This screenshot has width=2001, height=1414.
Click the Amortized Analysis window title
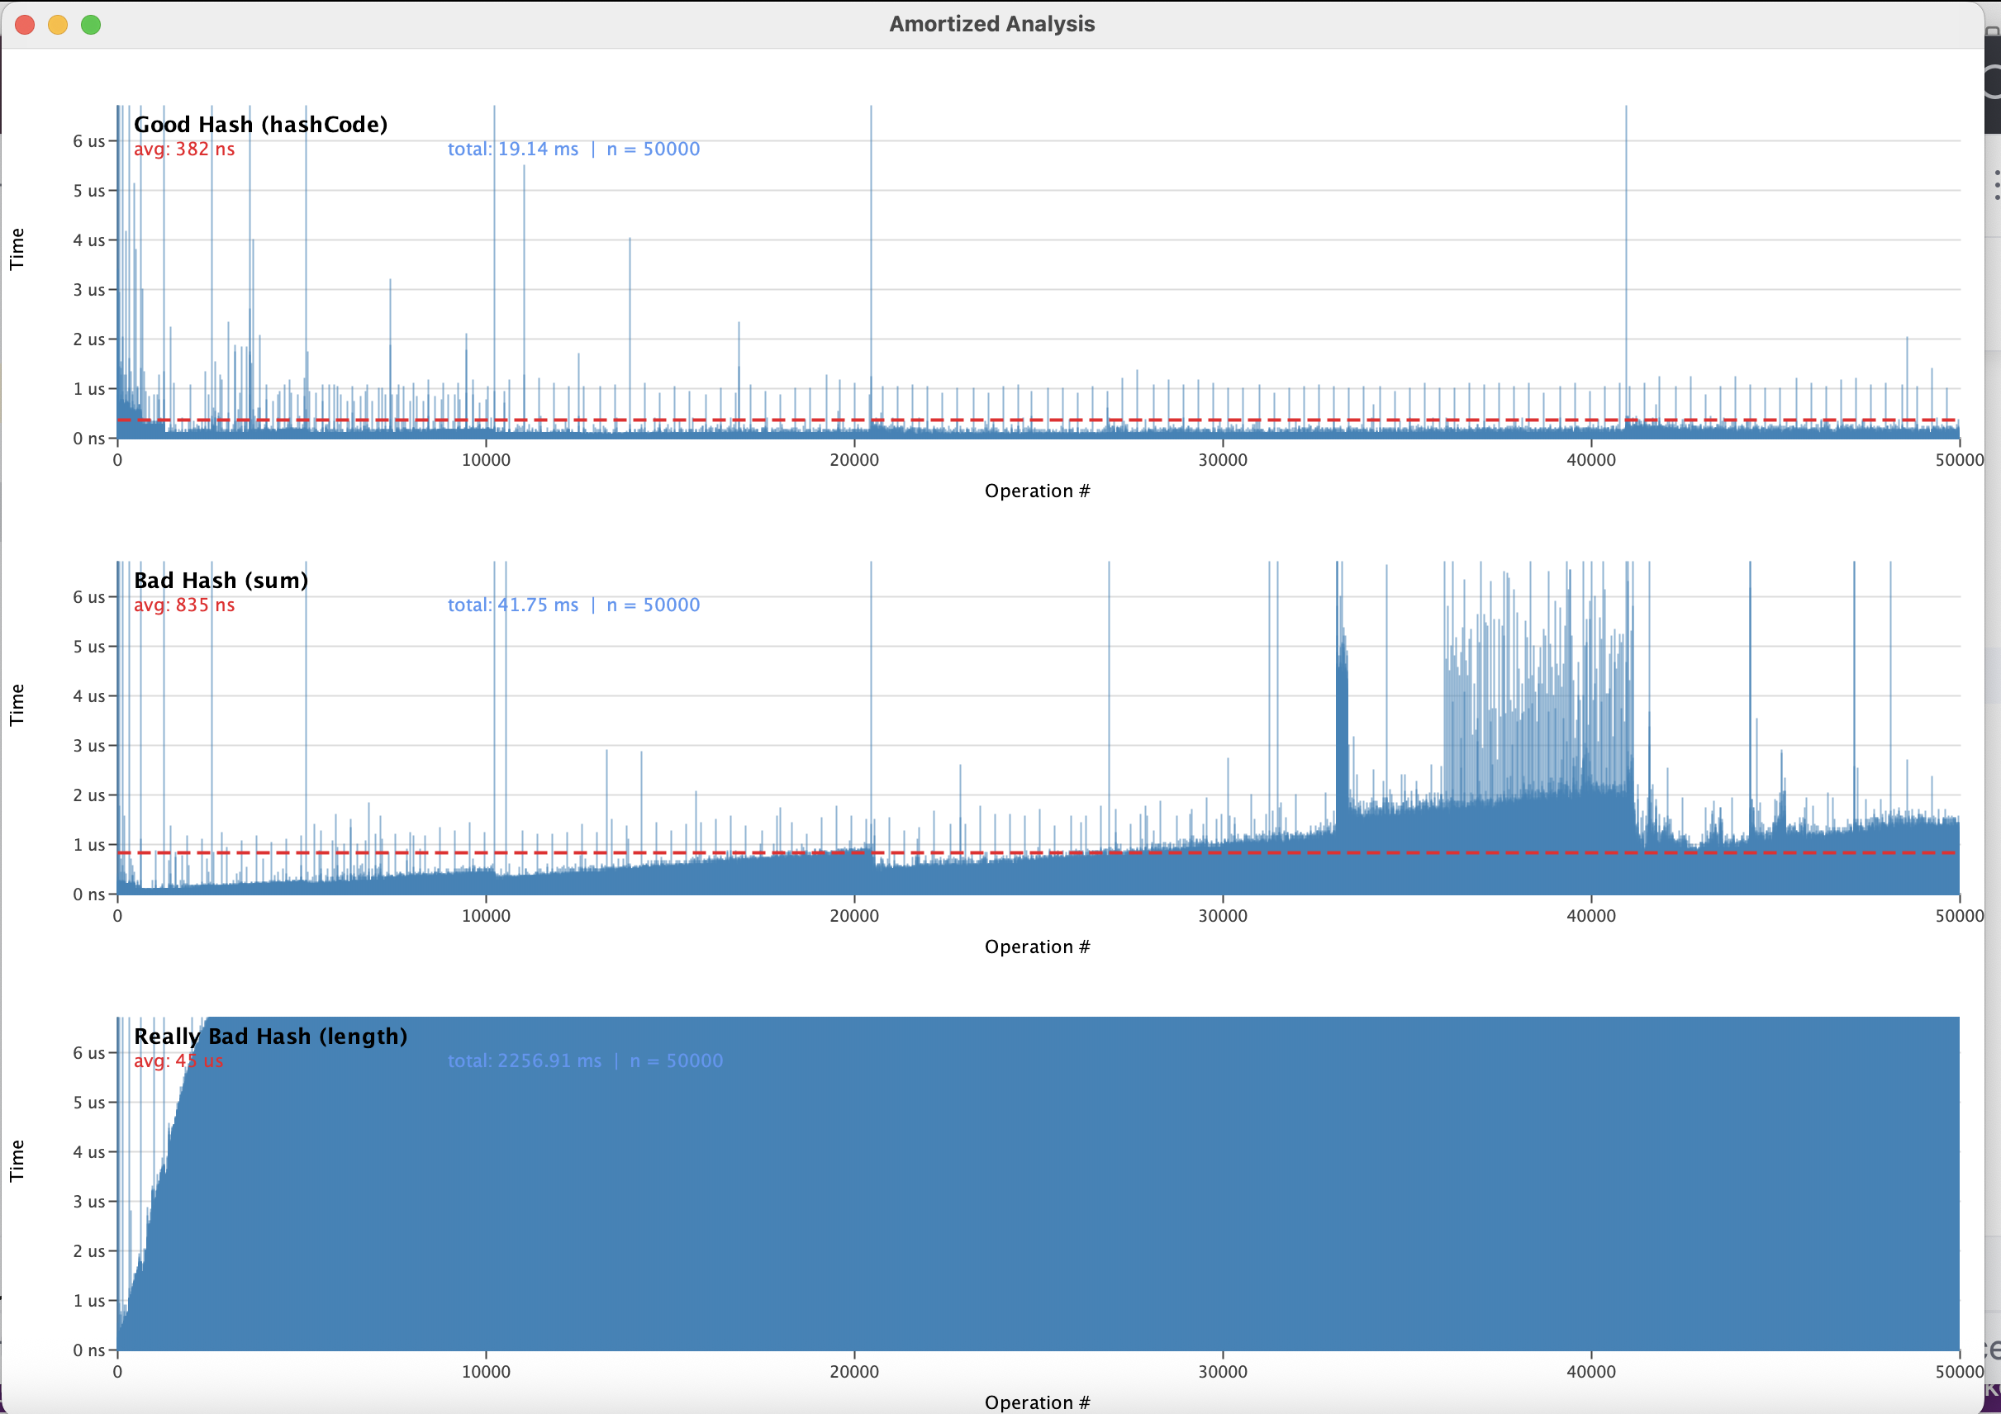pos(991,23)
